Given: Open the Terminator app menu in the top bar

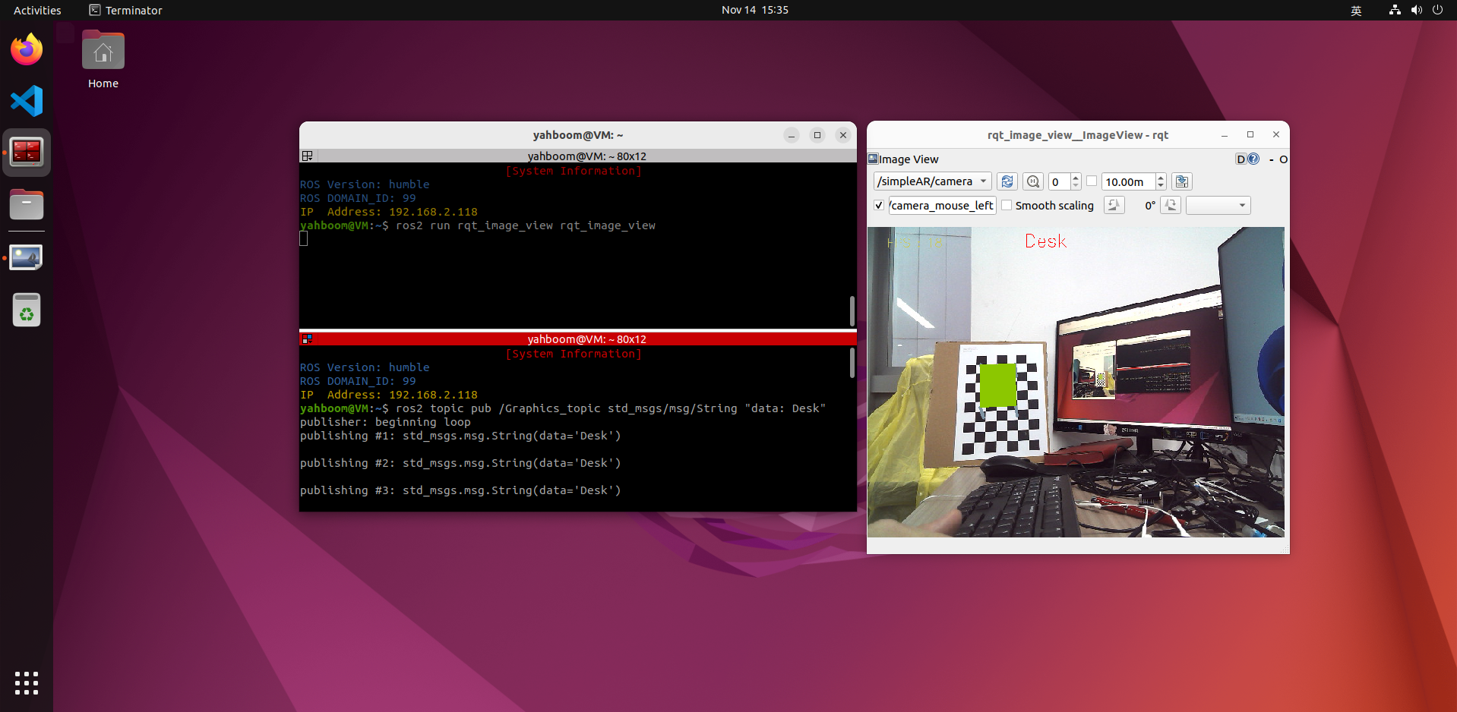Looking at the screenshot, I should tap(125, 10).
